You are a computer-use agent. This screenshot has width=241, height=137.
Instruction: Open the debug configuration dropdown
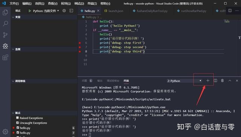click(x=46, y=11)
